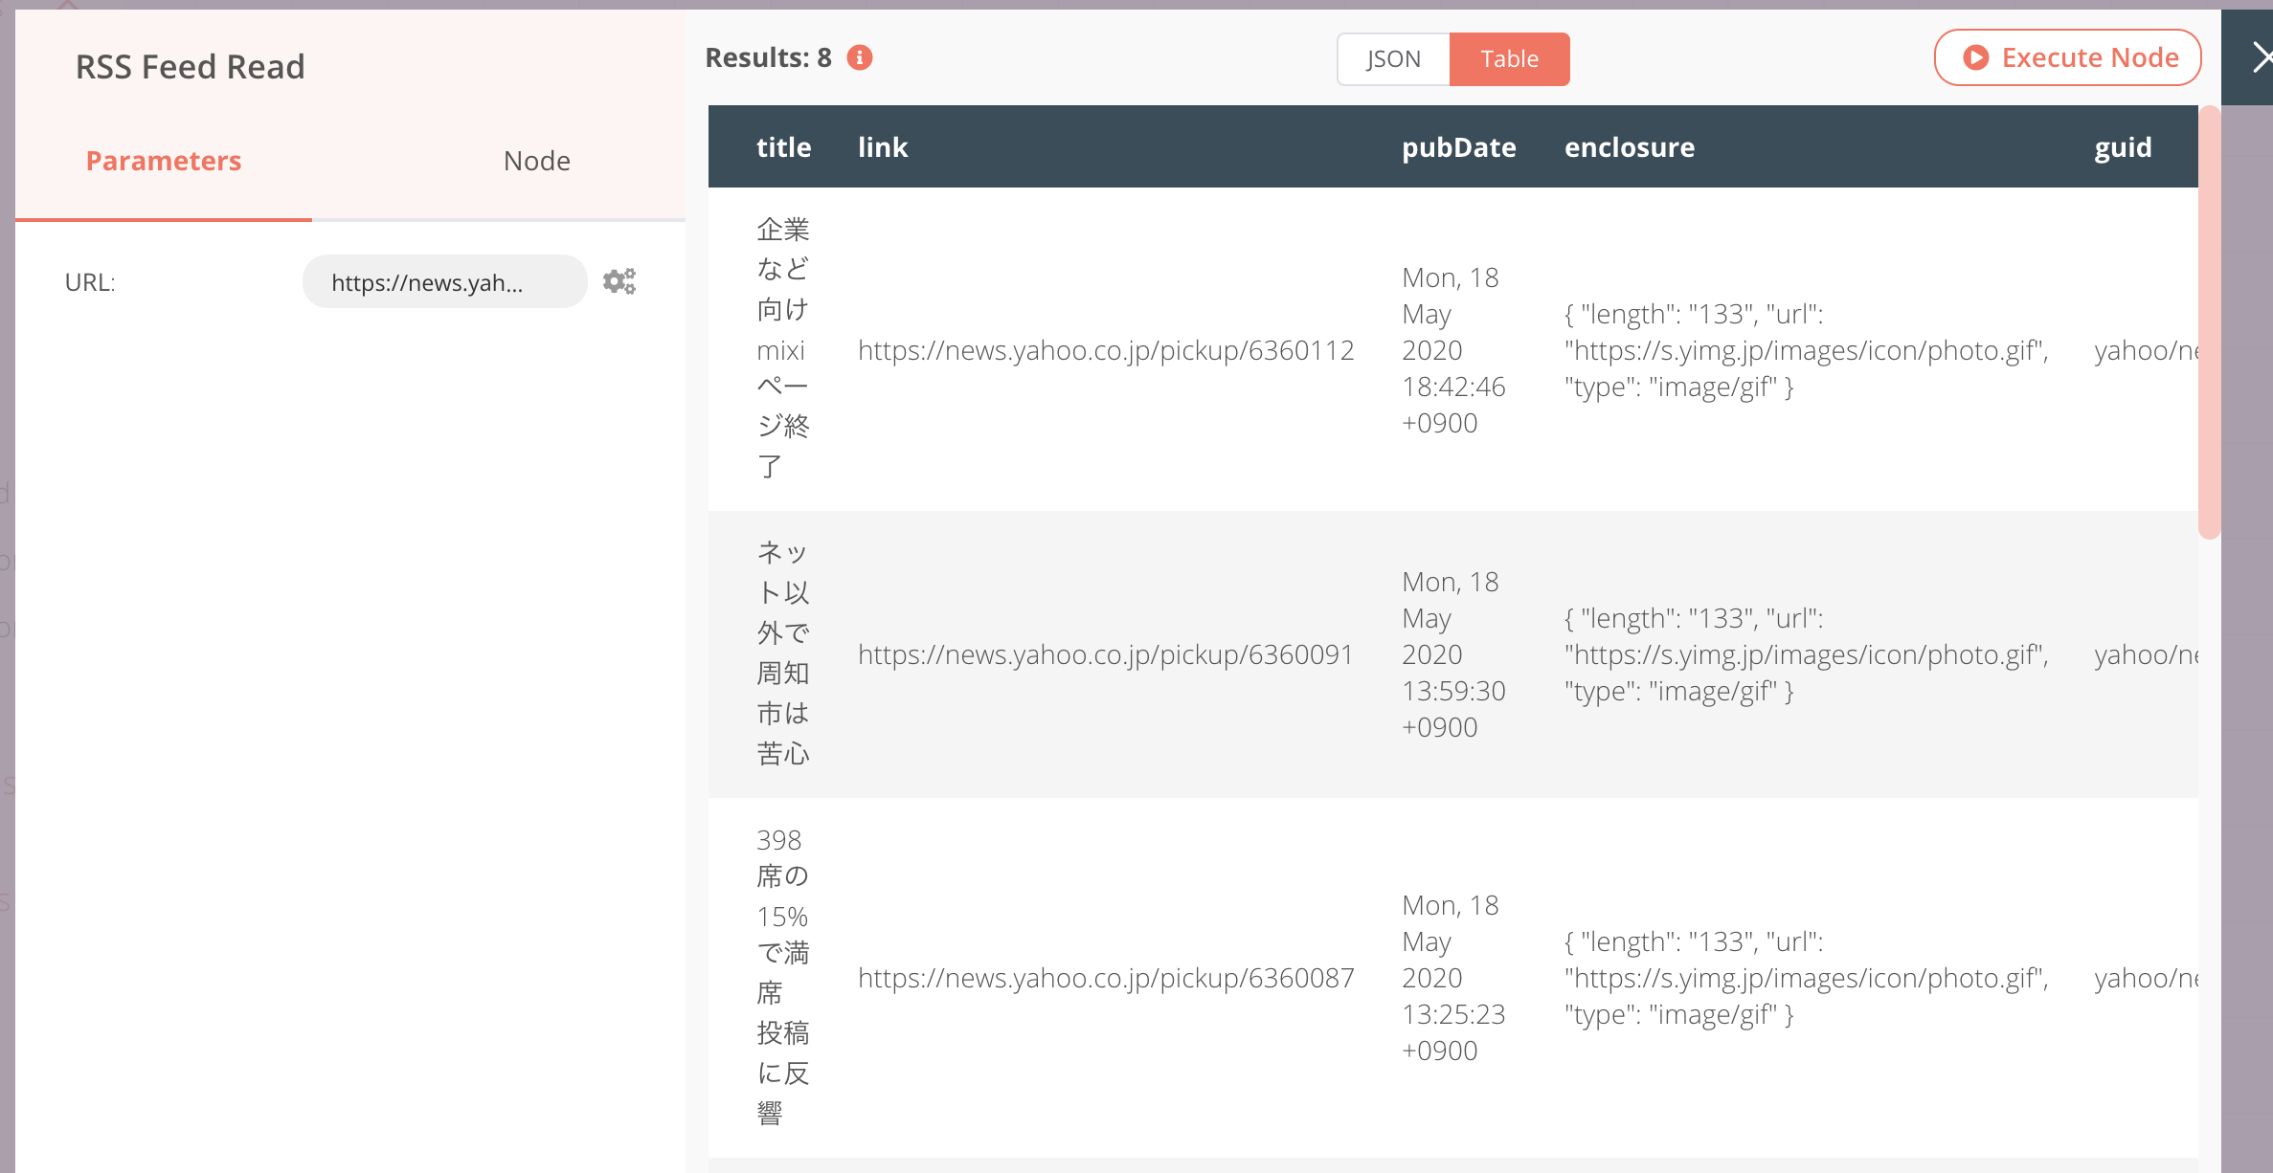The width and height of the screenshot is (2273, 1173).
Task: Click the Execute Node play icon
Action: tap(1975, 57)
